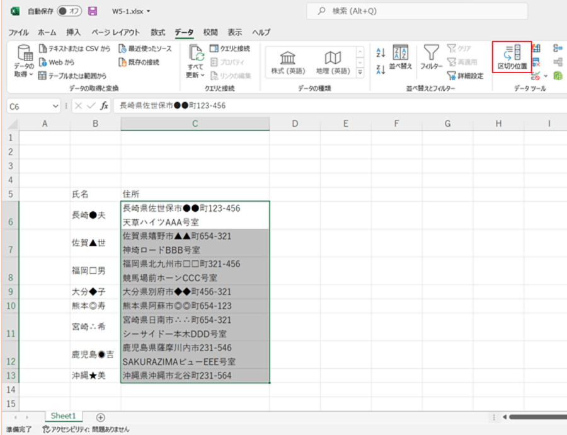Toggle the AutoSave (自動保存) switch
567x435 pixels.
(x=69, y=11)
